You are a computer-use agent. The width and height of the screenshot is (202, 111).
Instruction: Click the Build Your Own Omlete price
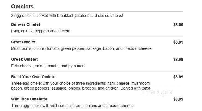coord(178,77)
